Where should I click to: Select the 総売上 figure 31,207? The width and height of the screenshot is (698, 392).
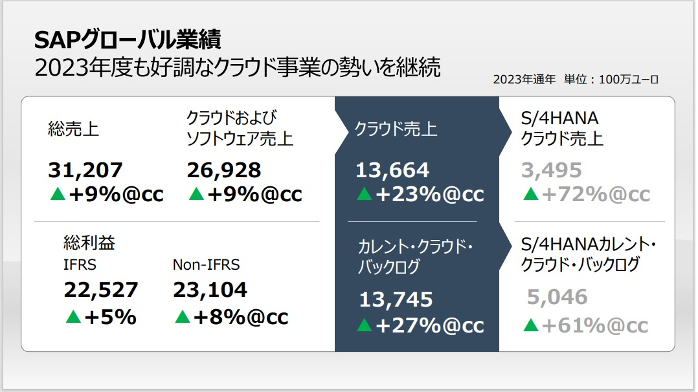point(85,170)
